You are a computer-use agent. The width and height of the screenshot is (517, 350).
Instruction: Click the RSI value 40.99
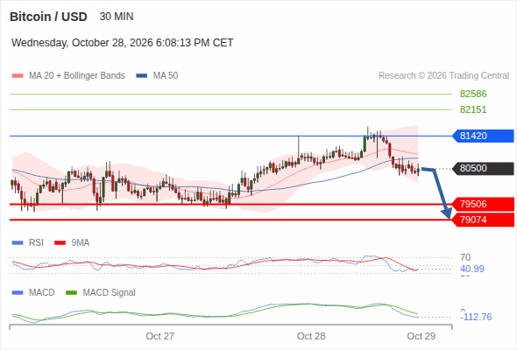coord(472,269)
